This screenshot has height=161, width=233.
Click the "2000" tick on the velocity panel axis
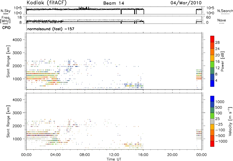17,126
